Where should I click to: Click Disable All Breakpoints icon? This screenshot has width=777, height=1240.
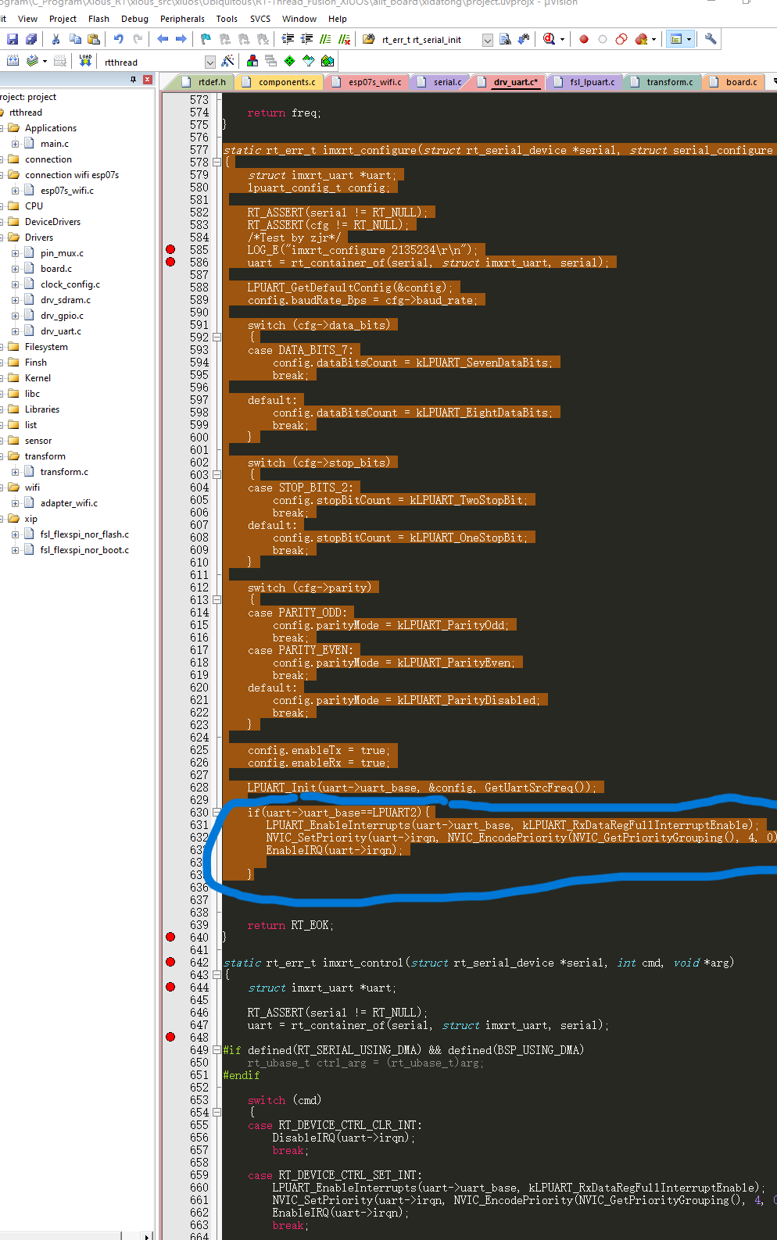click(x=621, y=39)
